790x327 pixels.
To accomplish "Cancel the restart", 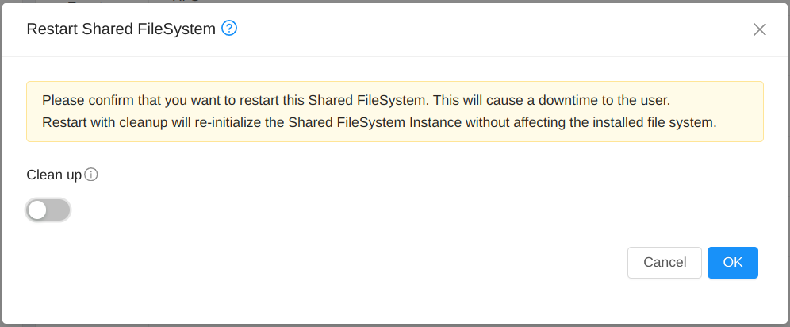I will pos(664,263).
